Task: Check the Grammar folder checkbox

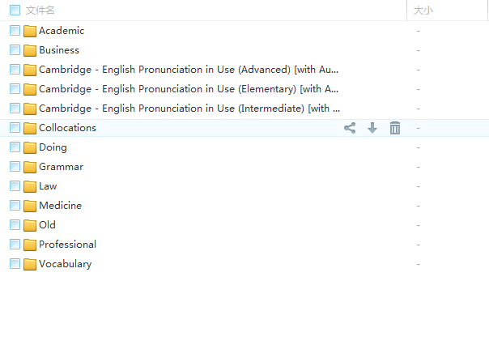Action: [x=15, y=167]
